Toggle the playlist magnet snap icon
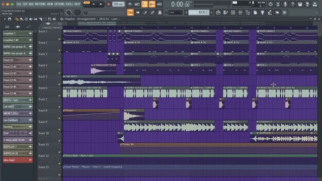Image resolution: width=322 pixels, height=181 pixels. [x=10, y=19]
